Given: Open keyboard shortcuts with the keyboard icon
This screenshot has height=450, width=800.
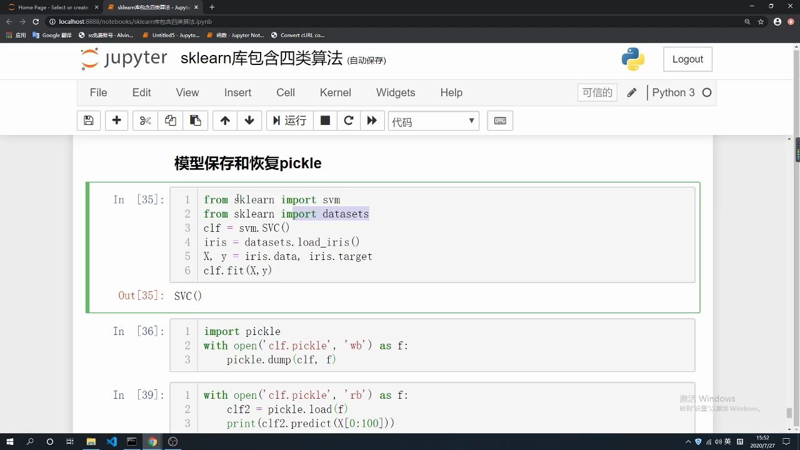Looking at the screenshot, I should click(499, 121).
